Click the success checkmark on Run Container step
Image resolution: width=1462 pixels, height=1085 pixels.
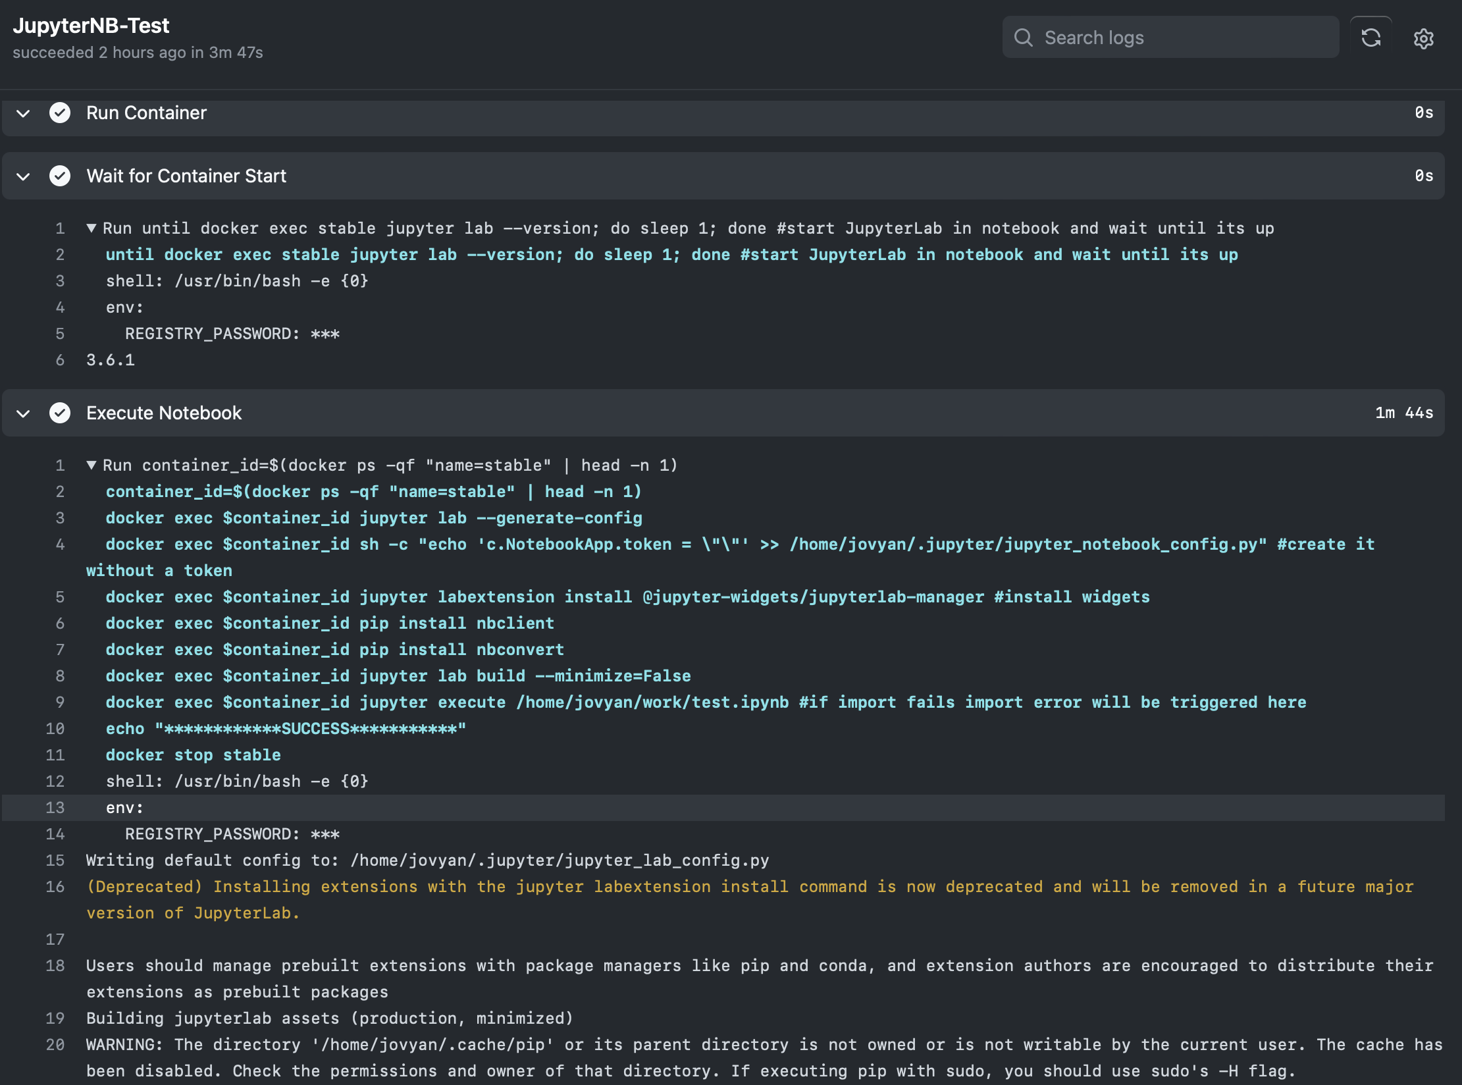point(60,113)
